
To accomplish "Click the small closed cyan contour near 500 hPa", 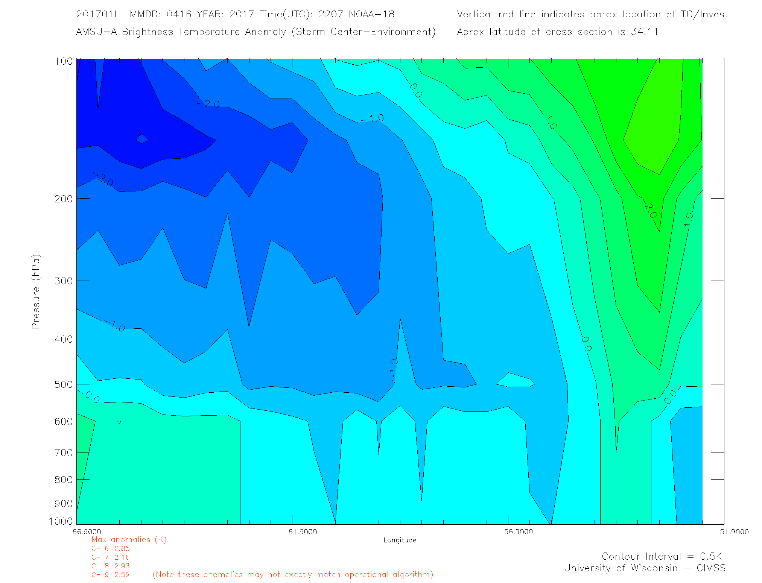I will tap(515, 381).
